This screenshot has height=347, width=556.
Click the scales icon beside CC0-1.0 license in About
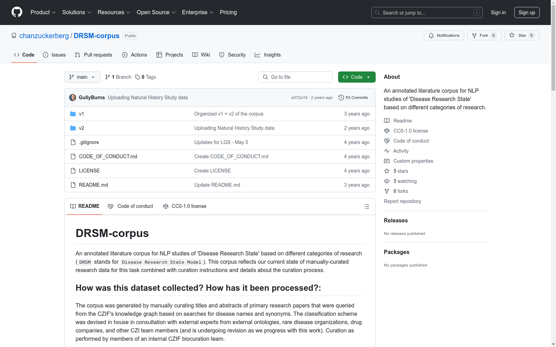click(387, 131)
